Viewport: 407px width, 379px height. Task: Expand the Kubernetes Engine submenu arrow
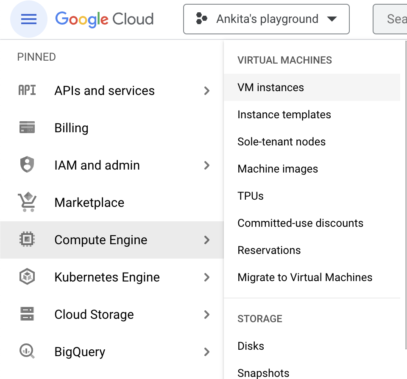click(x=207, y=277)
